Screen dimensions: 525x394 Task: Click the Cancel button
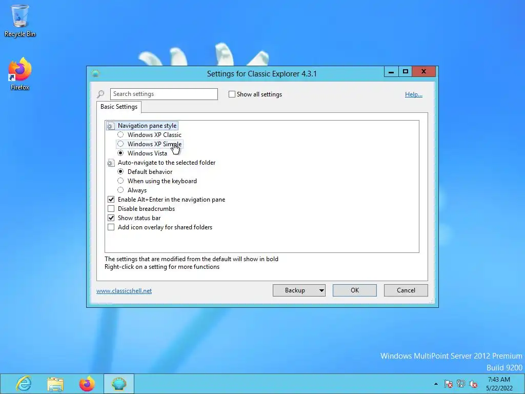(406, 290)
